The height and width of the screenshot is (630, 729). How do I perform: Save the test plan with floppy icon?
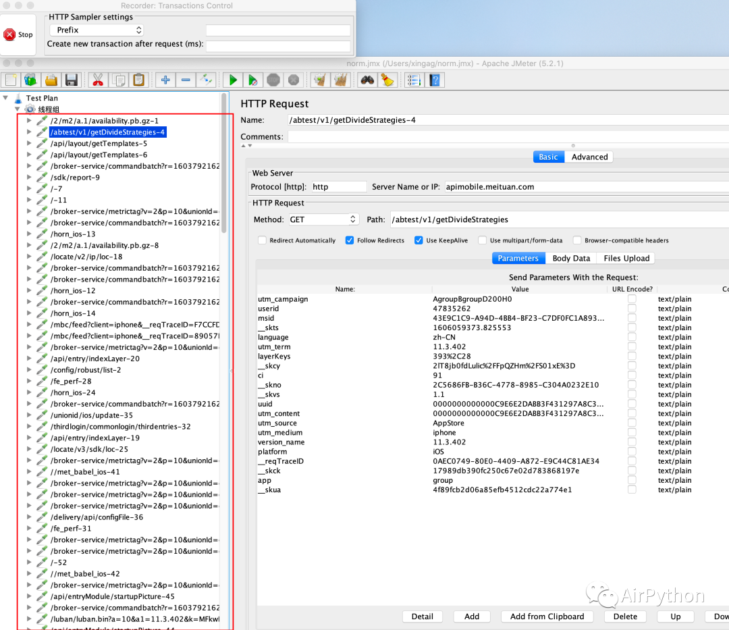[72, 80]
